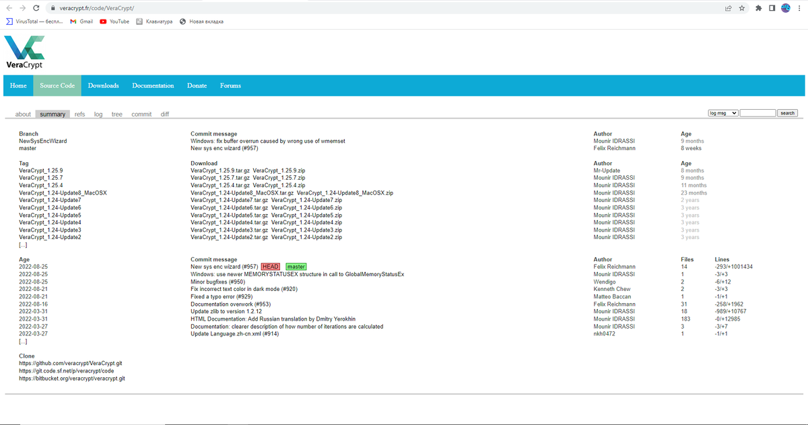This screenshot has width=808, height=425.
Task: Open the VeraCrypt_1.24-Update8_MacOSX tag
Action: point(63,193)
